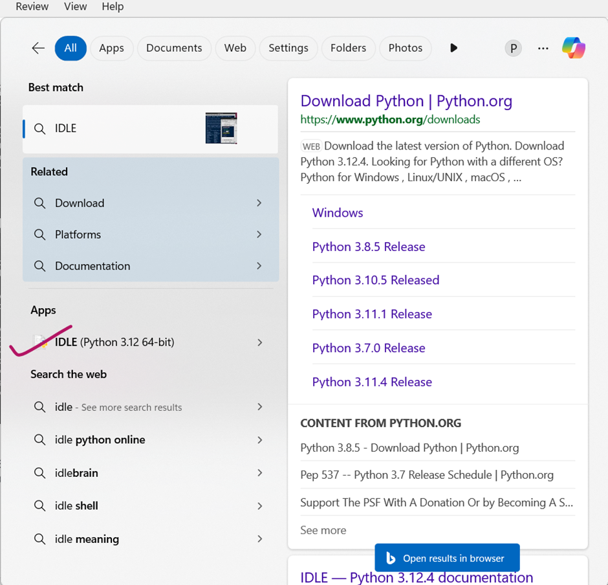Switch to the Apps filter tab
The image size is (608, 585).
[111, 48]
